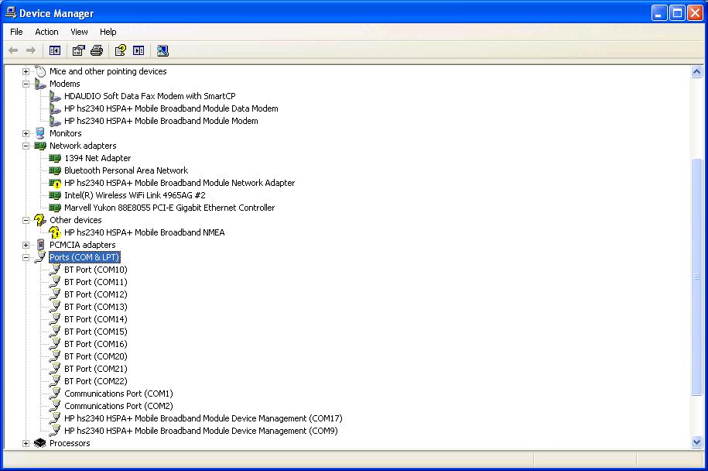Click Scan for hardware changes icon
Screen dimensions: 708x471
tap(162, 50)
